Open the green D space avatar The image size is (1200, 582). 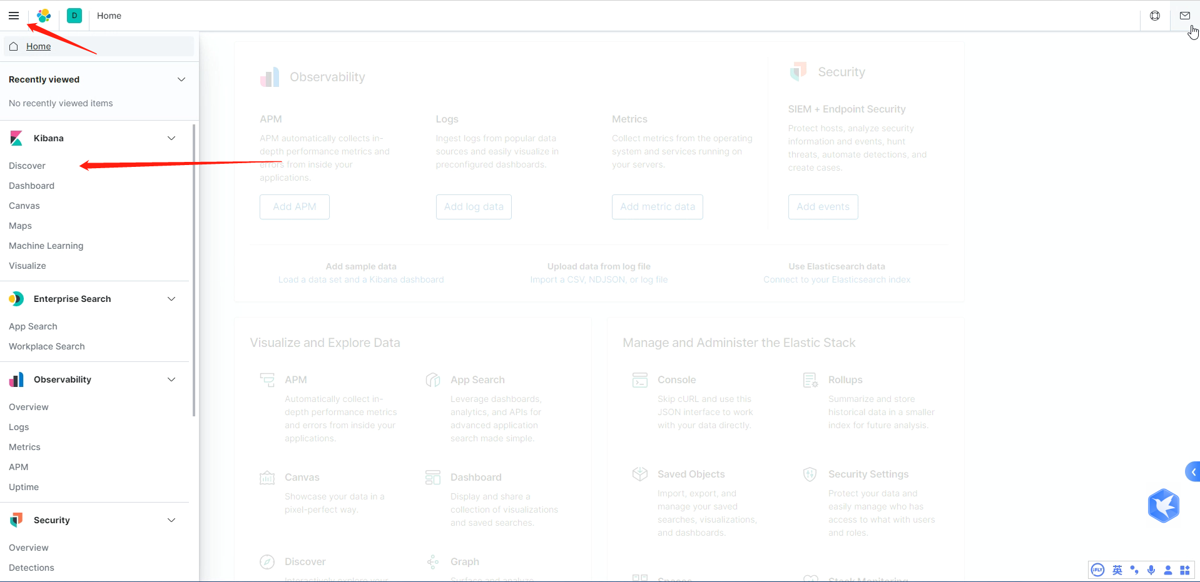pos(74,16)
